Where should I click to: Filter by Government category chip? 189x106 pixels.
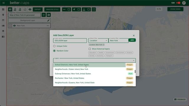pos(110,52)
